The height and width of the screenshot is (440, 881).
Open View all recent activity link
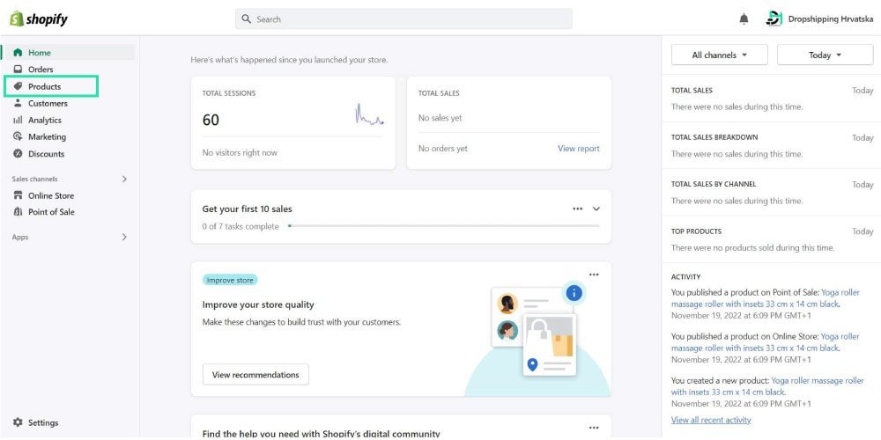pos(711,420)
